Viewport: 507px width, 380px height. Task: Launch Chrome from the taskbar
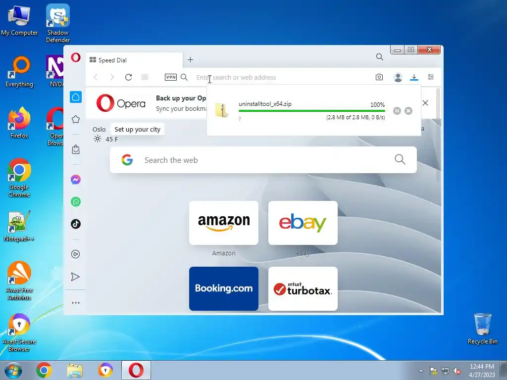(x=44, y=370)
